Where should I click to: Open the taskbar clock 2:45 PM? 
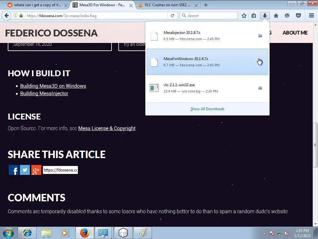302,233
